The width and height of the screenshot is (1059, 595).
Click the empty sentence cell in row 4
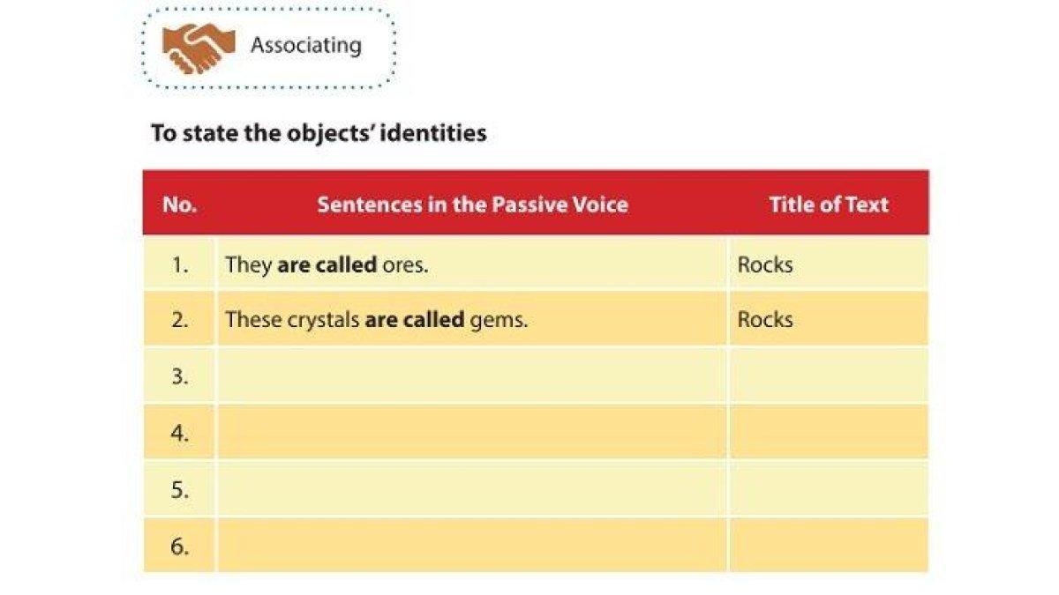(x=472, y=433)
